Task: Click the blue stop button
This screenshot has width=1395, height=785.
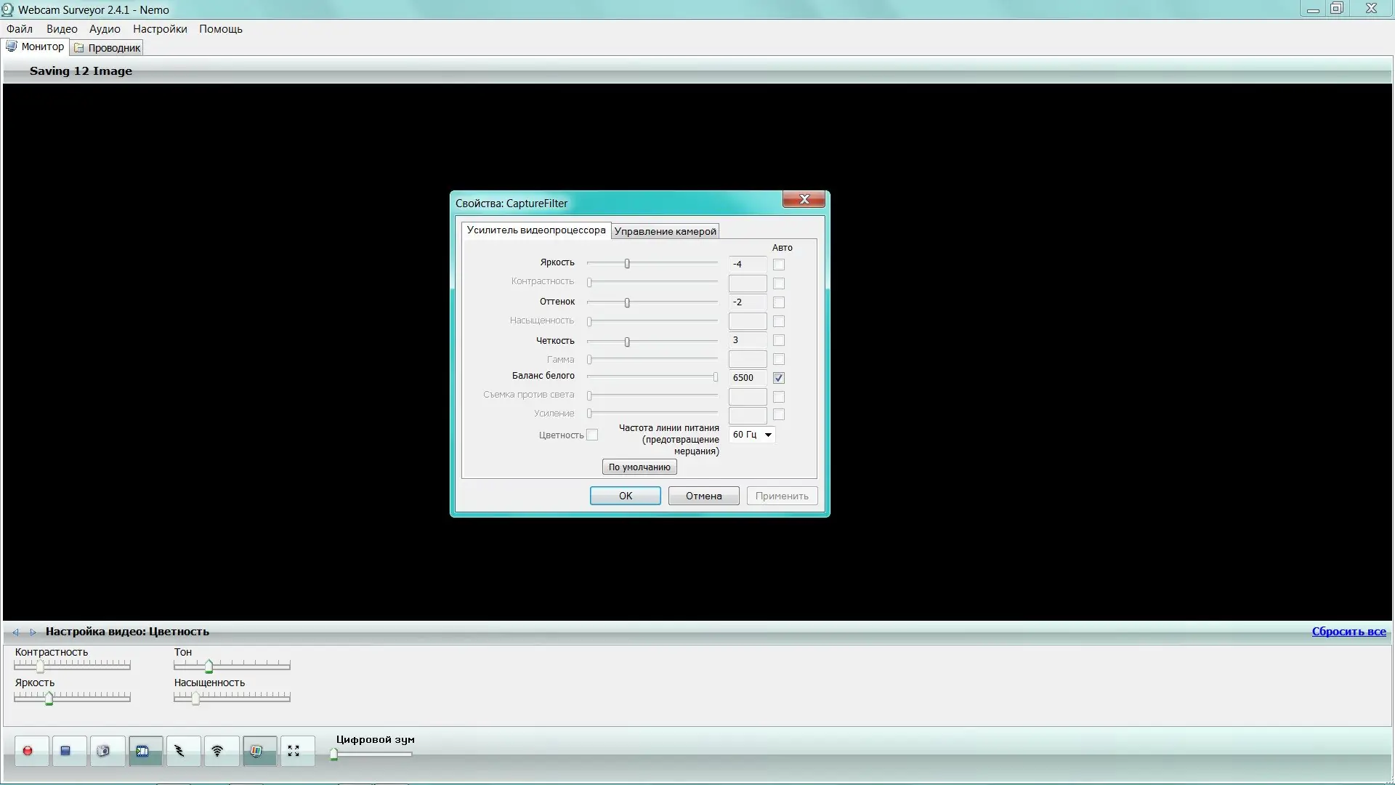Action: point(65,751)
